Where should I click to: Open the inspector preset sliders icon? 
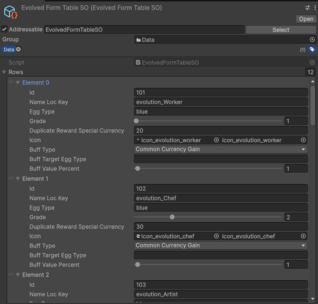tap(308, 8)
